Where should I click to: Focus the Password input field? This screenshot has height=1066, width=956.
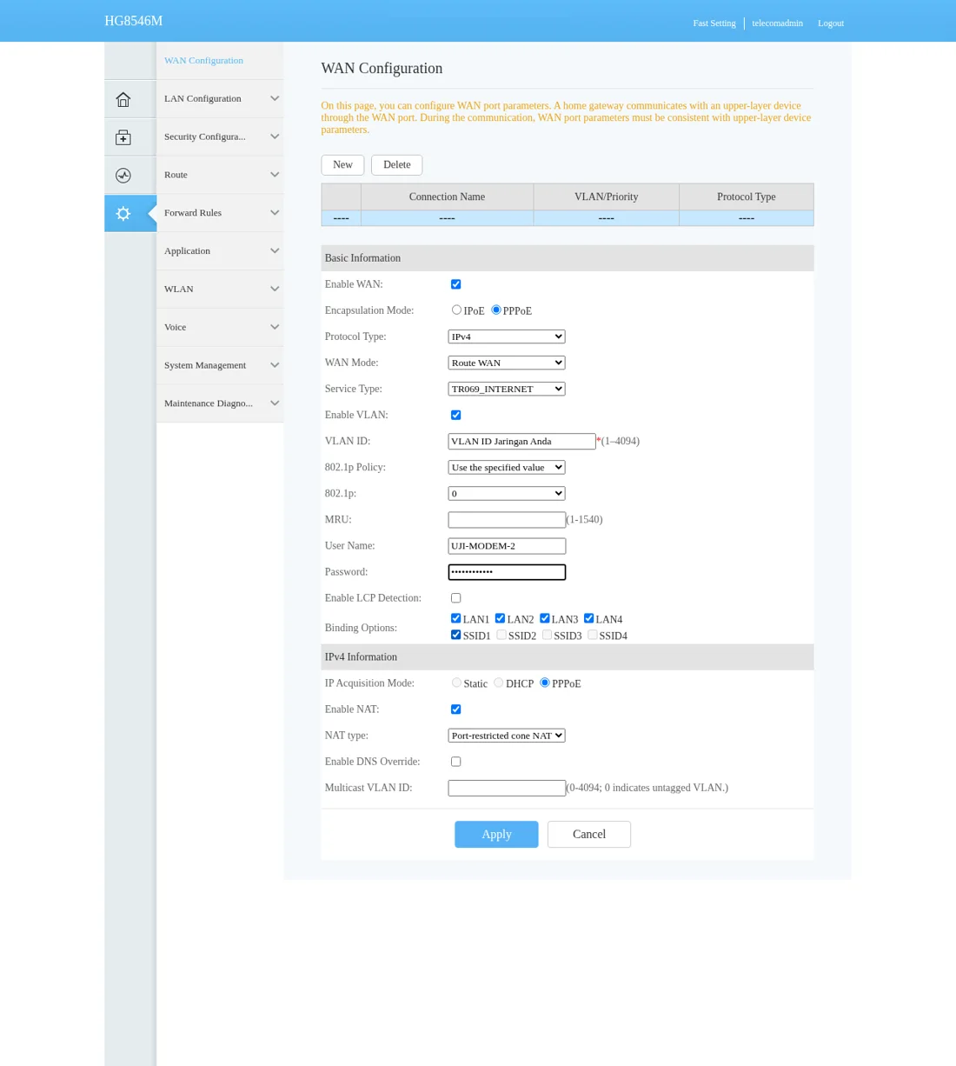(507, 572)
